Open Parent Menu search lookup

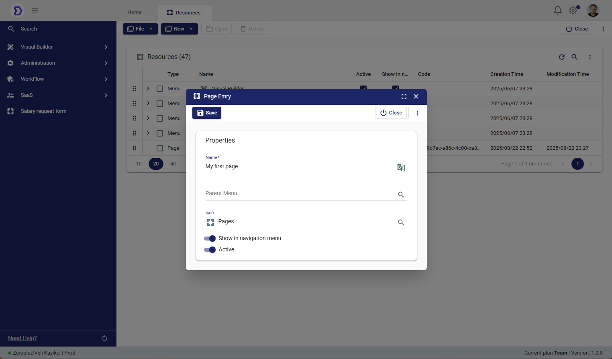(401, 195)
